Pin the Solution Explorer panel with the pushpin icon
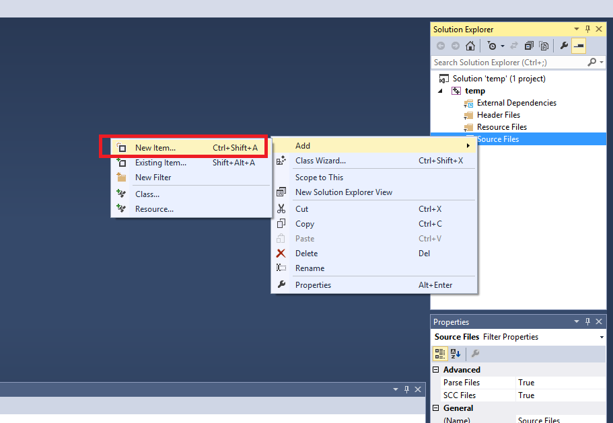This screenshot has width=613, height=423. coord(587,30)
